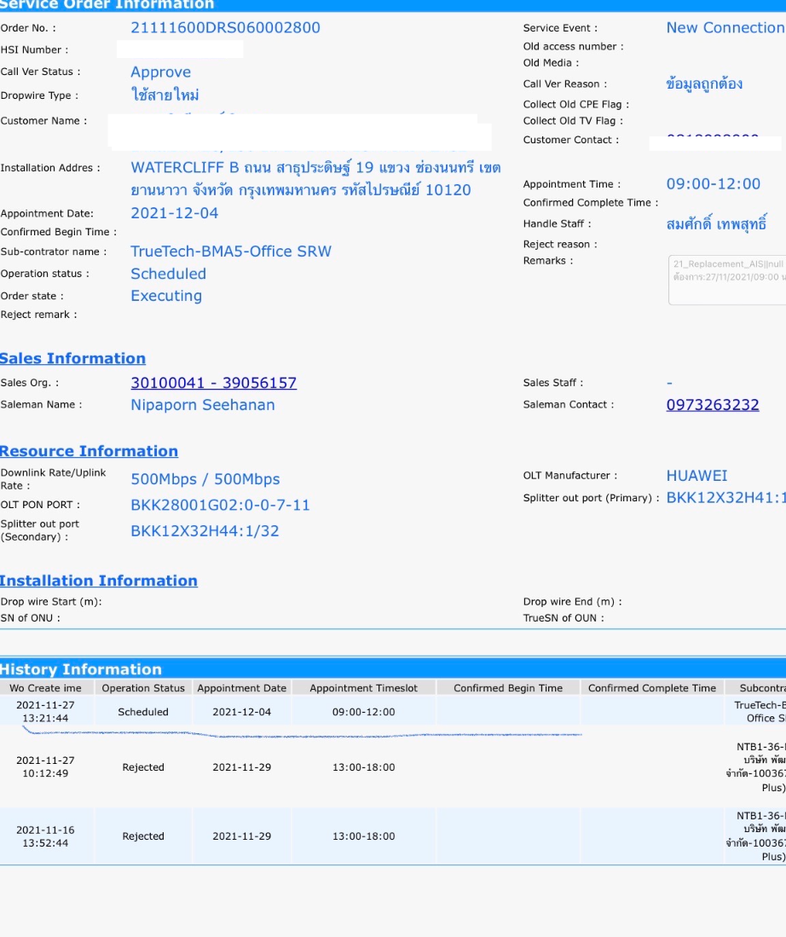Click the order state Executing
Screen dimensions: 786x937
point(166,296)
